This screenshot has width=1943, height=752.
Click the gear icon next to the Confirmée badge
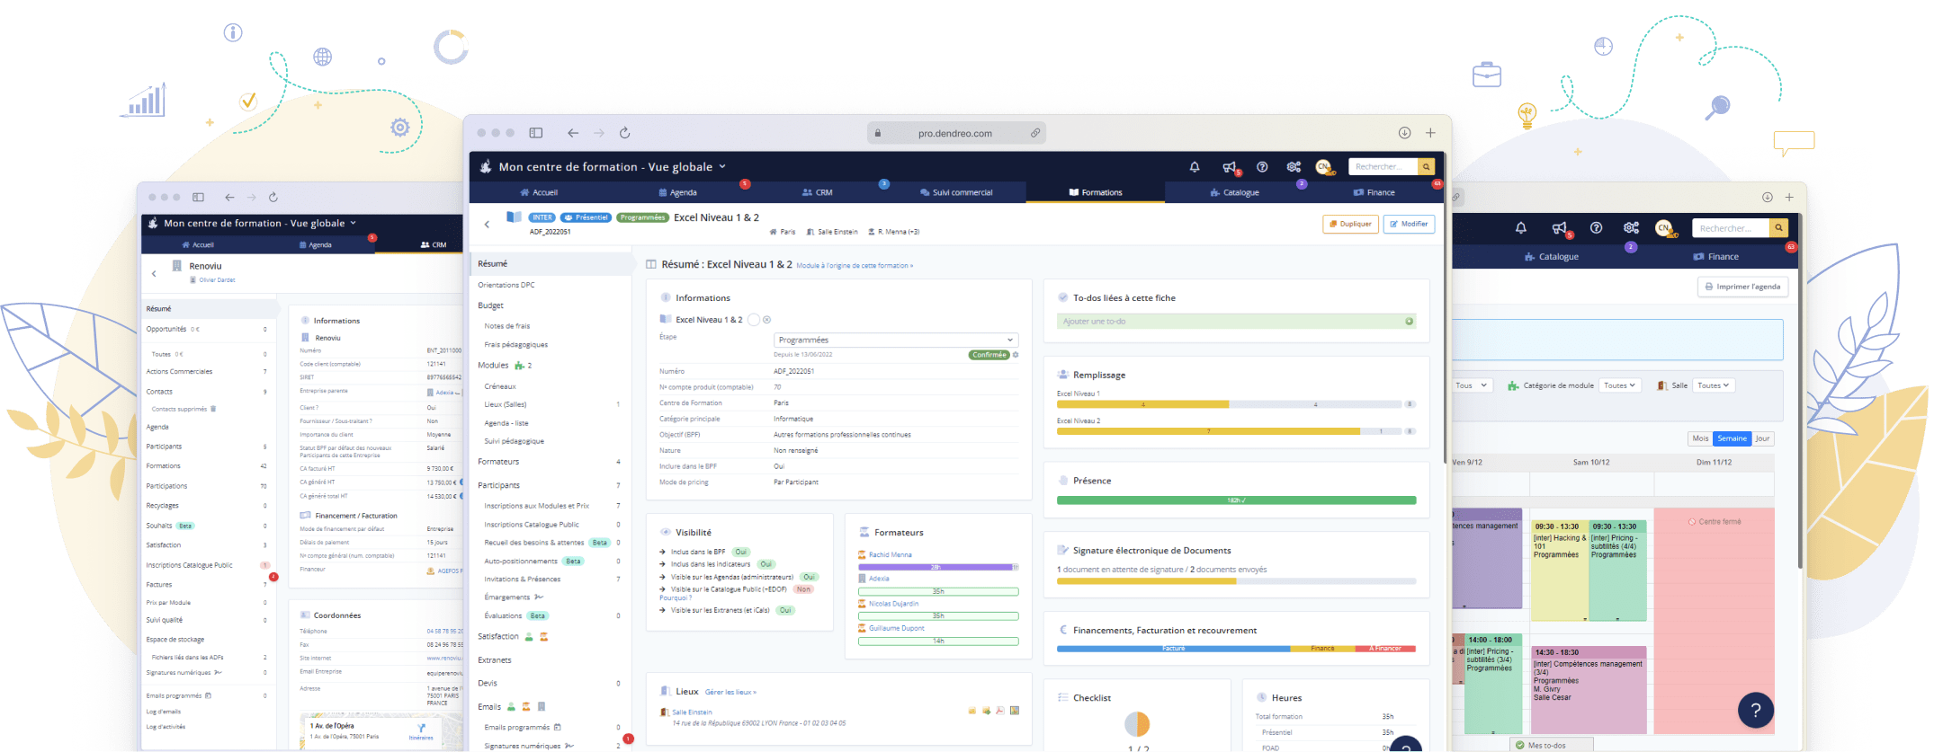point(1016,355)
